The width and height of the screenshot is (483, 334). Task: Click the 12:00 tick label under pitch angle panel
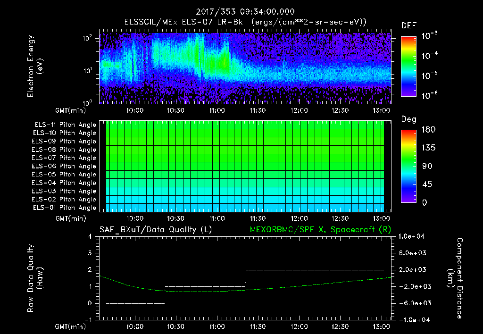coord(299,218)
